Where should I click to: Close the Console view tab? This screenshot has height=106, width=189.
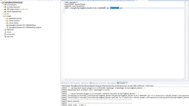(x=126, y=83)
